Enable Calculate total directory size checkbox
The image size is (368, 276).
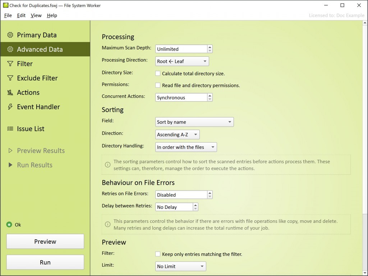(158, 73)
